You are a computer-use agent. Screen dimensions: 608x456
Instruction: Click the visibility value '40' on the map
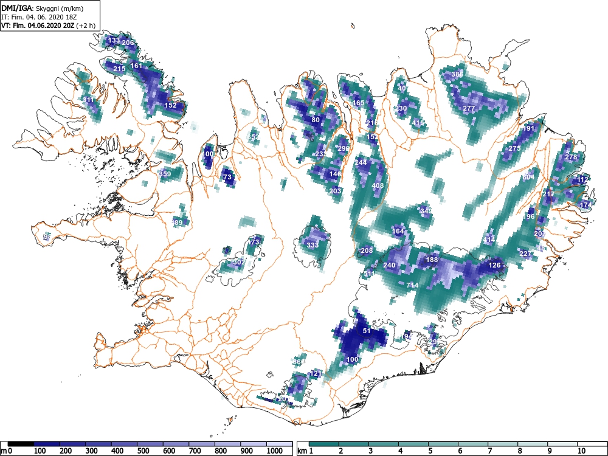[402, 88]
